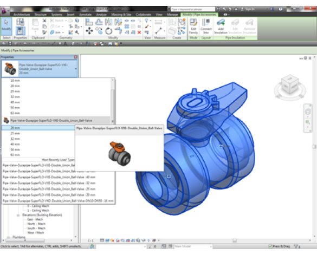Viewport: 317px width, 255px height.
Task: Click the view scale 1:1 control
Action: [90, 240]
